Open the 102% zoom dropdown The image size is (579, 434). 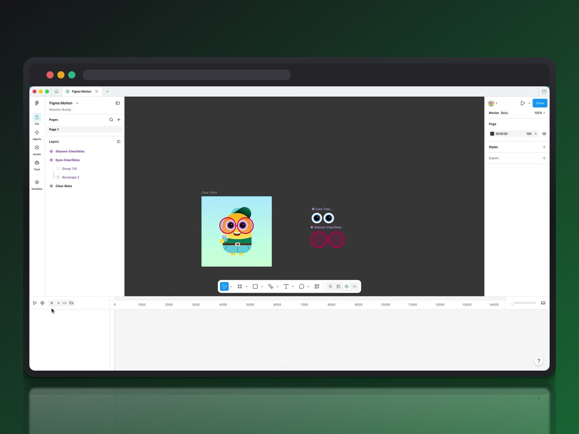(x=540, y=113)
